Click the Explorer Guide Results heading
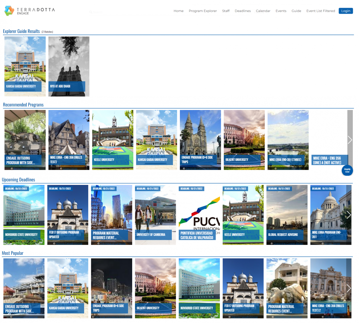This screenshot has width=359, height=323. coord(21,31)
